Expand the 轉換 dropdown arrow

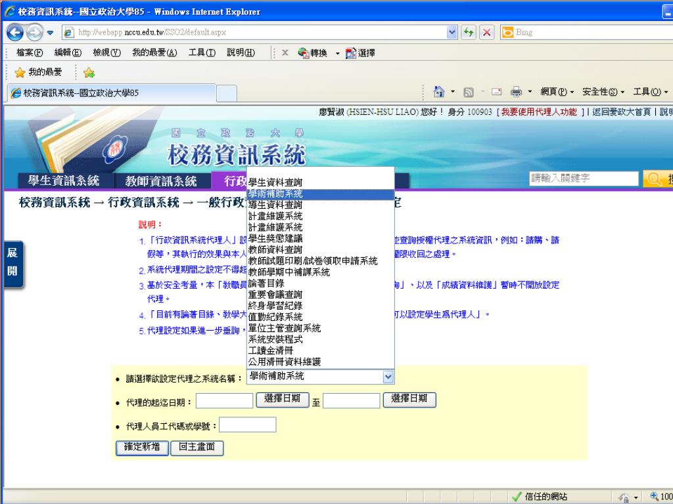(337, 53)
